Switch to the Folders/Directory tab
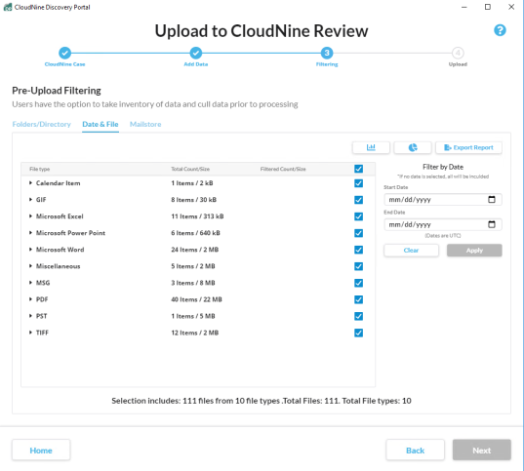Image resolution: width=524 pixels, height=471 pixels. (41, 124)
